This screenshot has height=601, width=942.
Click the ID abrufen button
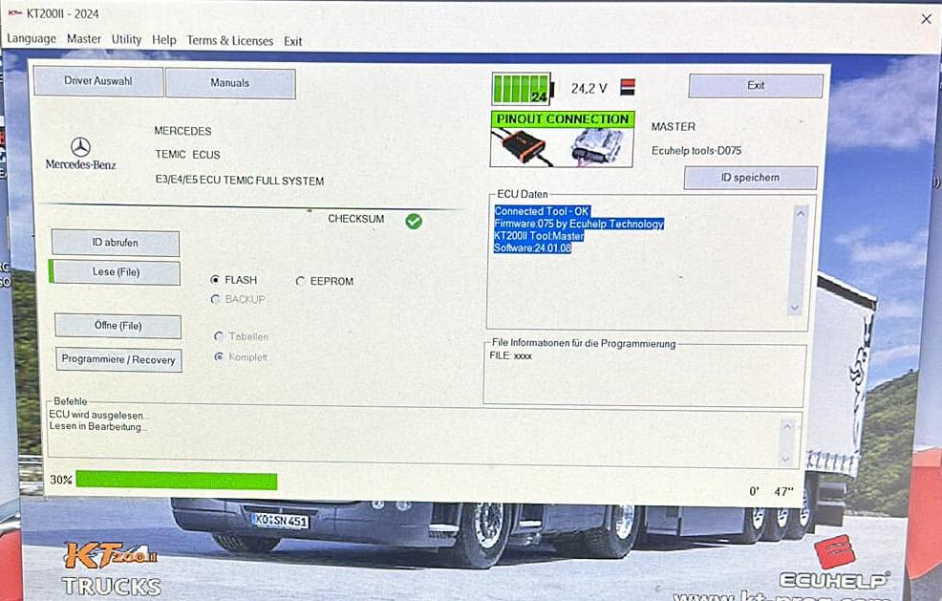(x=115, y=242)
